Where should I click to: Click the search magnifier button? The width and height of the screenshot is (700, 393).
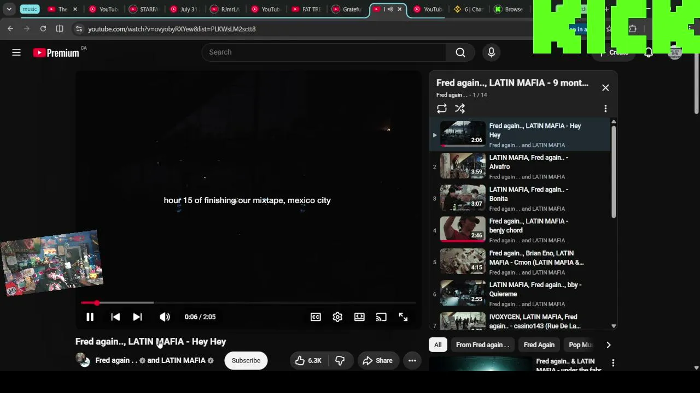(x=460, y=52)
